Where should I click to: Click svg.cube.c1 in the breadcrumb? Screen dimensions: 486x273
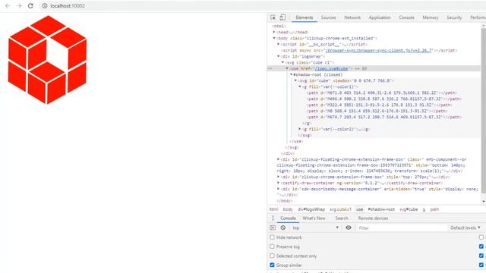(x=340, y=209)
